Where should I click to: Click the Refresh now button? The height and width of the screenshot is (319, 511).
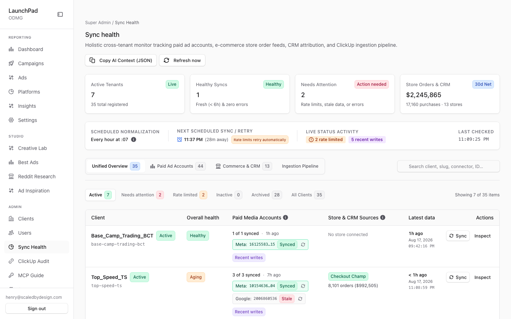182,60
